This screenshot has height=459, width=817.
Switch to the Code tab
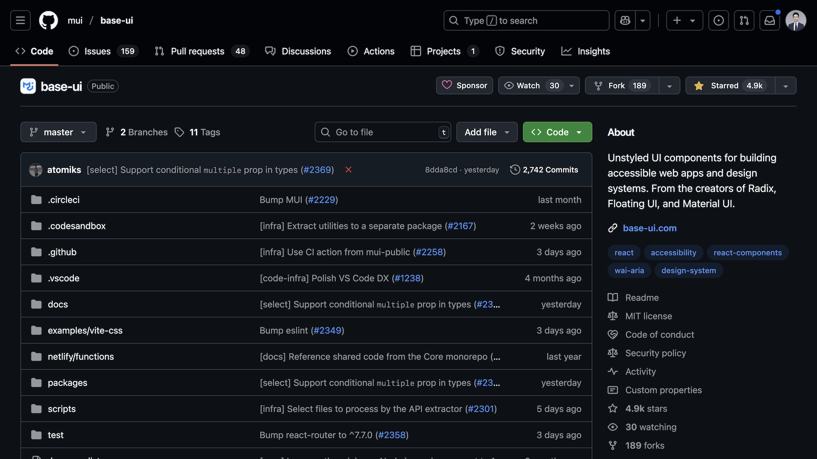[x=34, y=51]
